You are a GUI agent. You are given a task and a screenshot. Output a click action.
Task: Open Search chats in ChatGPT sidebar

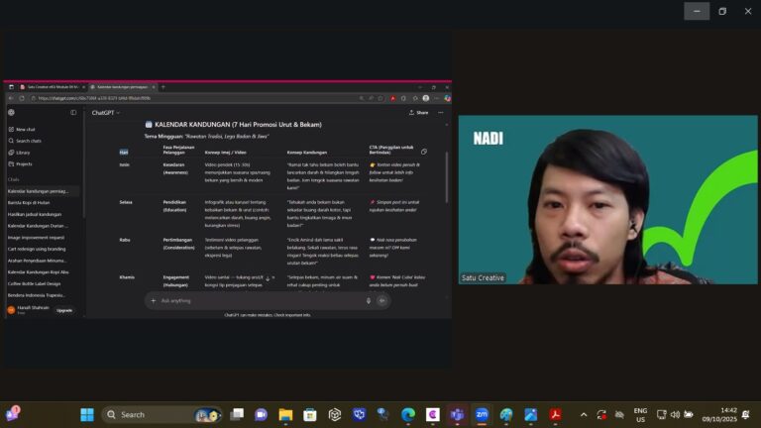28,141
